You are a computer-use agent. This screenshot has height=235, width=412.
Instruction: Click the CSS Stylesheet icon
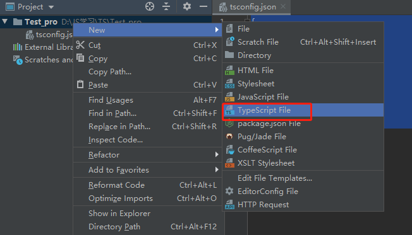(x=229, y=84)
